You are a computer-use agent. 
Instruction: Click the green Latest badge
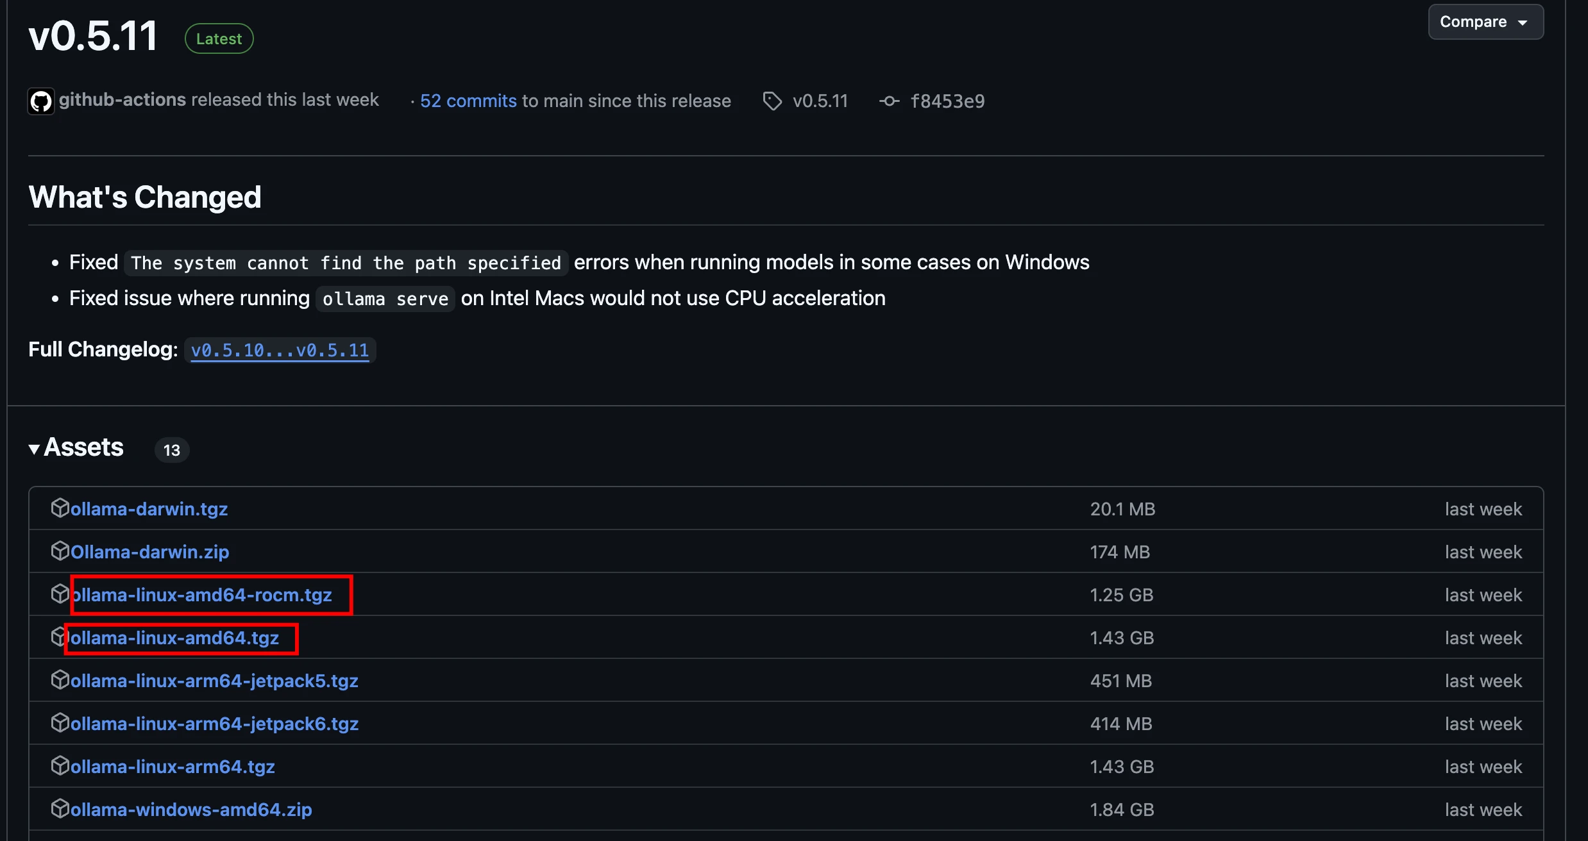coord(219,38)
